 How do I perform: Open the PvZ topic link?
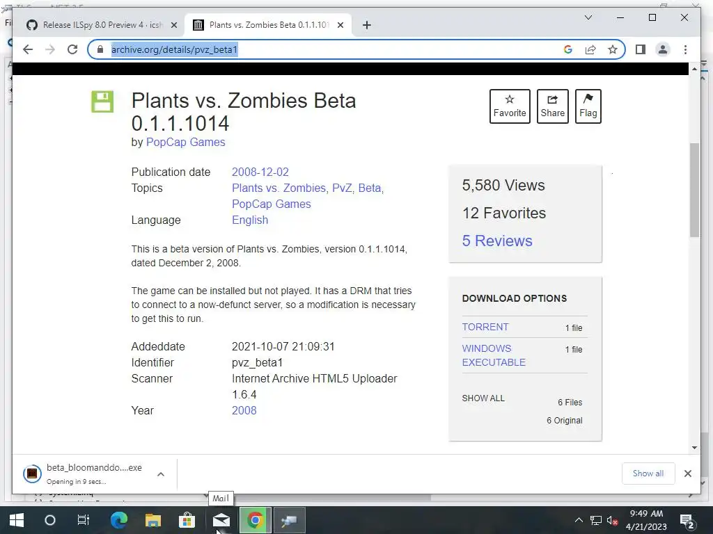pyautogui.click(x=342, y=188)
